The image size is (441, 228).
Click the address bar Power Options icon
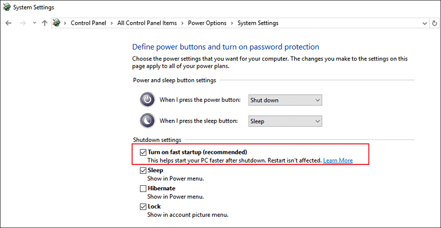[x=57, y=23]
